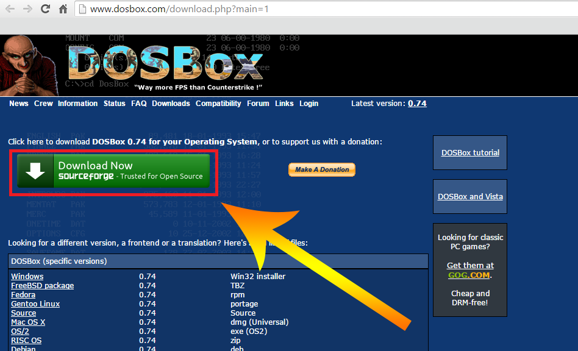
Task: Click the Make A Donation button
Action: pyautogui.click(x=322, y=169)
